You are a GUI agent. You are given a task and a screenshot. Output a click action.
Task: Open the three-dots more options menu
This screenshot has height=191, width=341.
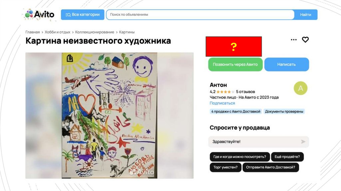[x=294, y=40]
